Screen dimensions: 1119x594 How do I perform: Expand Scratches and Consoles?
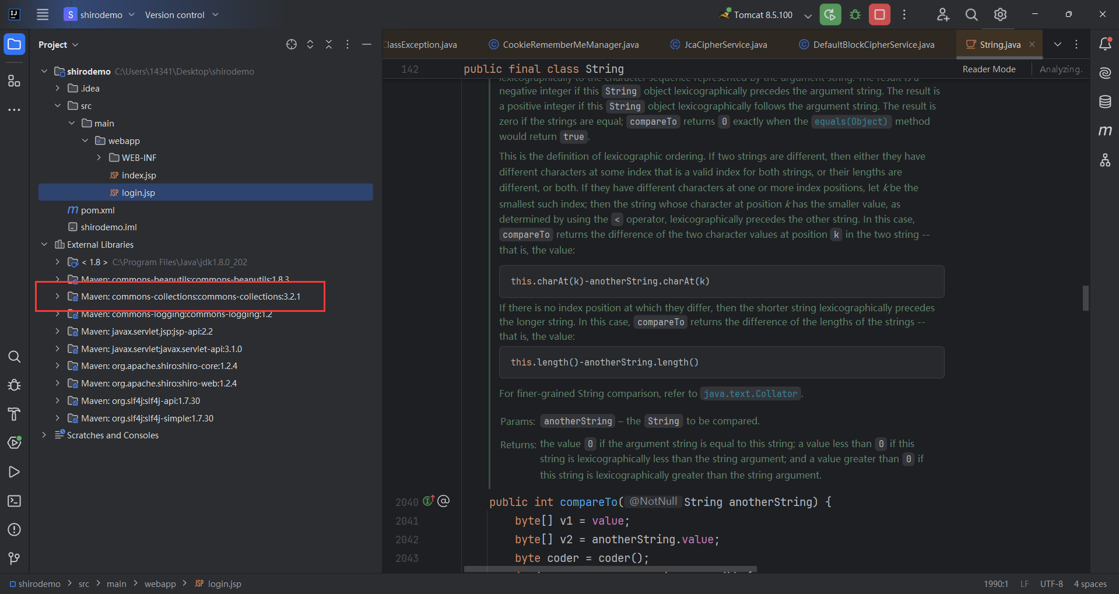click(x=44, y=435)
